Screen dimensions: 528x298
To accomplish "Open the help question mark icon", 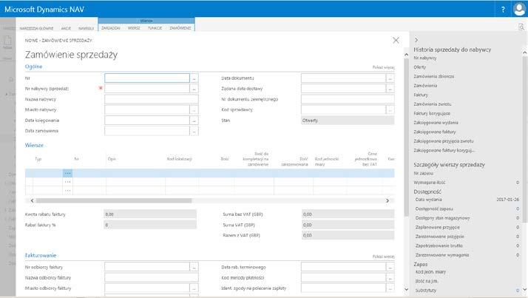I will (x=503, y=10).
